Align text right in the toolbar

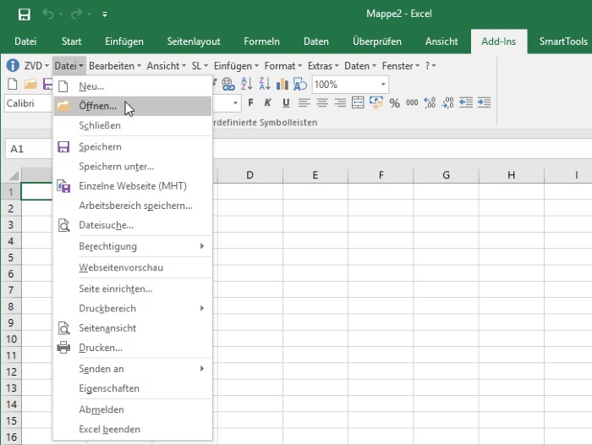coord(340,102)
